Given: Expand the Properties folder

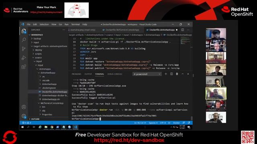Looking at the screenshot, I should 47,114.
